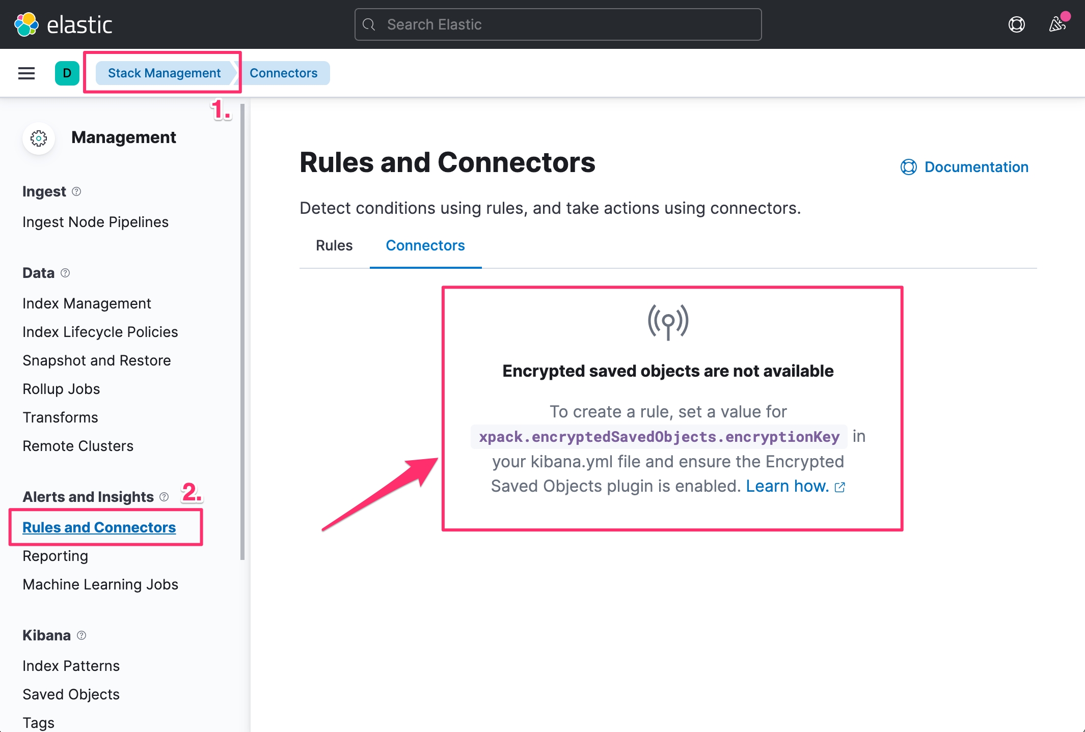Click the Management gear icon

click(x=39, y=138)
